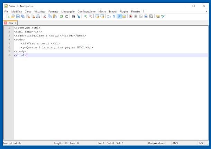Click the Save recorded macro icon
This screenshot has width=211, height=149.
(x=151, y=16)
